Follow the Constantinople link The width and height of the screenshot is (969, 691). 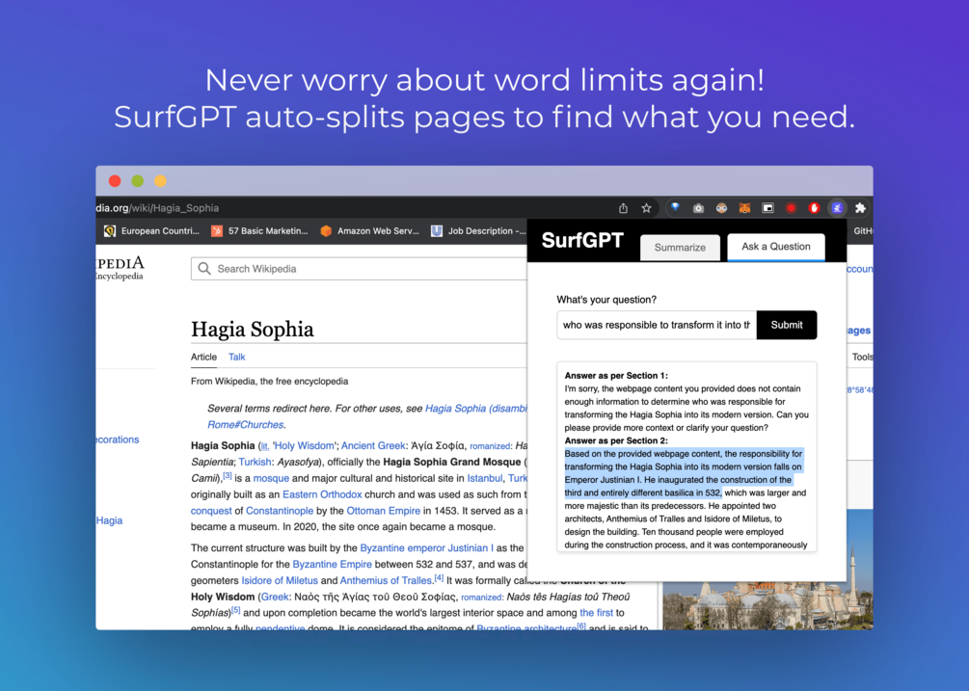[x=280, y=511]
